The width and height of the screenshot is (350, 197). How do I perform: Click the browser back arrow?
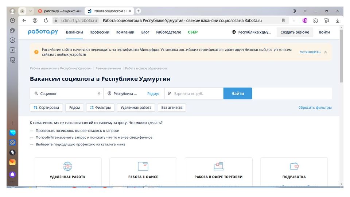pyautogui.click(x=24, y=21)
